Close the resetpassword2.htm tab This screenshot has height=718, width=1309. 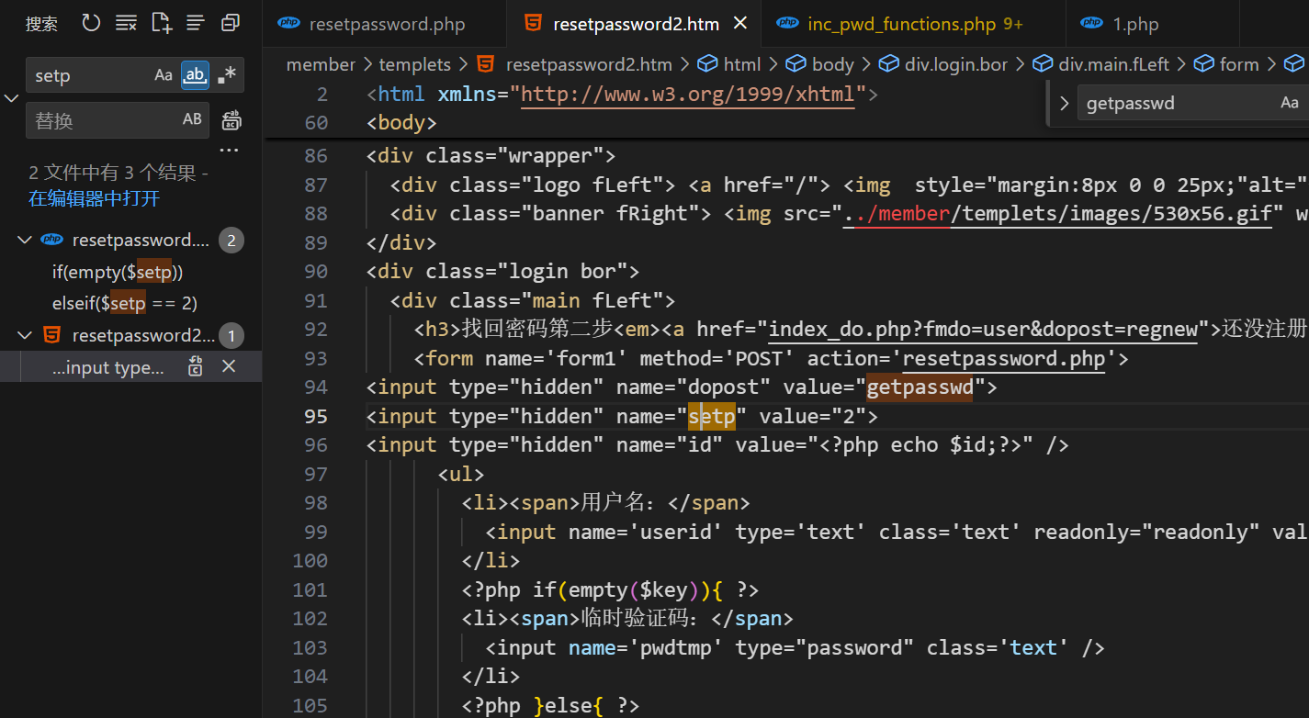coord(741,23)
